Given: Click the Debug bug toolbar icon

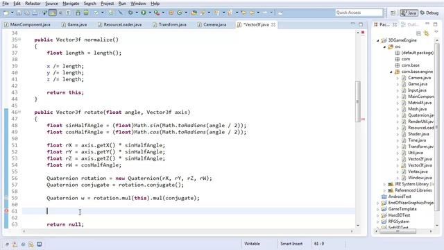Looking at the screenshot, I should coord(130,12).
